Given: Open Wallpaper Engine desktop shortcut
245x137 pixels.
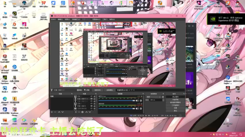Looking at the screenshot, I should pyautogui.click(x=228, y=80).
